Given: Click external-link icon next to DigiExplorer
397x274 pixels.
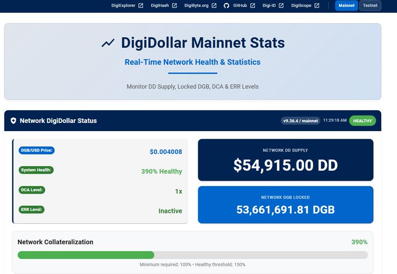Looking at the screenshot, I should (141, 6).
